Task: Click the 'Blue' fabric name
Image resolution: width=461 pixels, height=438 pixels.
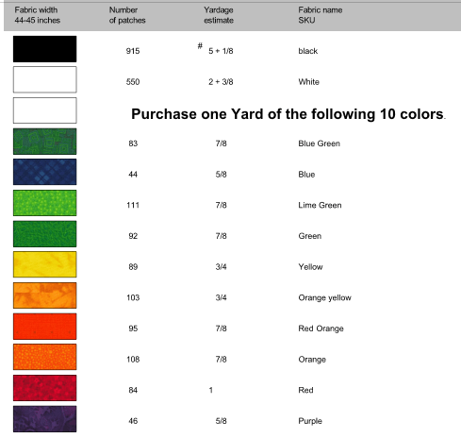Action: pos(306,175)
